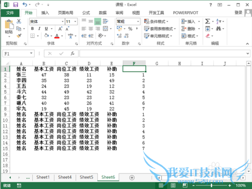This screenshot has width=252, height=189.
Task: Switch to POWERPIVOT tab
Action: [x=185, y=13]
